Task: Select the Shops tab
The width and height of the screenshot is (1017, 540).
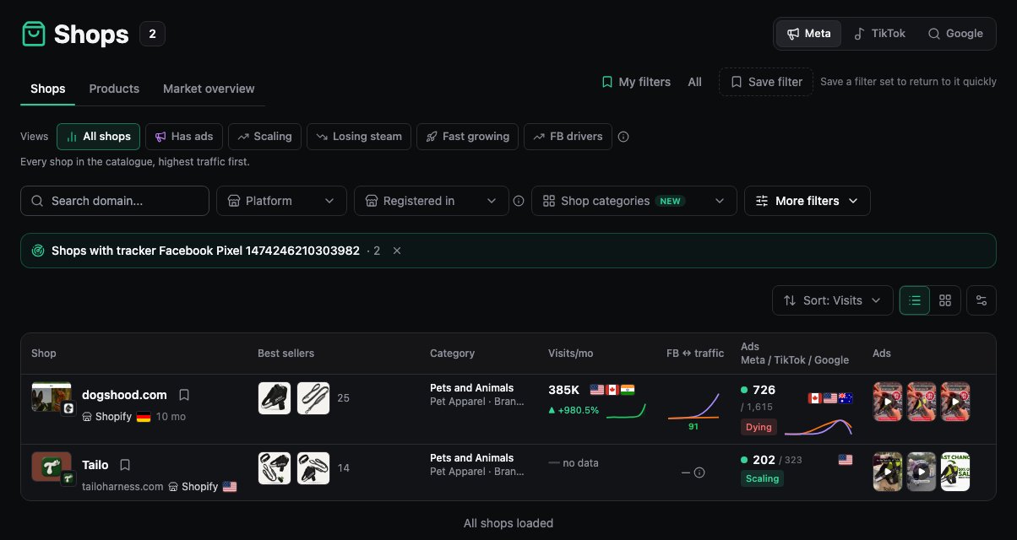Action: coord(47,89)
